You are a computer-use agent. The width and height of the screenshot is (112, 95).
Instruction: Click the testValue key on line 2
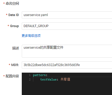click(x=49, y=79)
